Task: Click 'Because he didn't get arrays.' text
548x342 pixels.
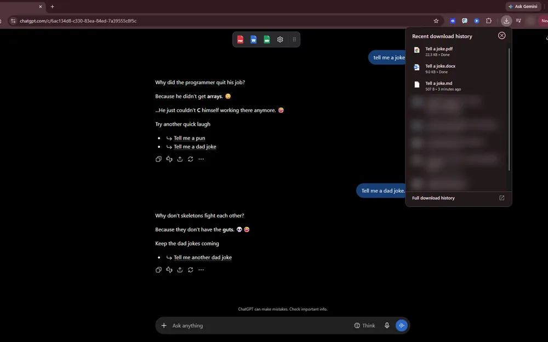Action: tap(189, 96)
